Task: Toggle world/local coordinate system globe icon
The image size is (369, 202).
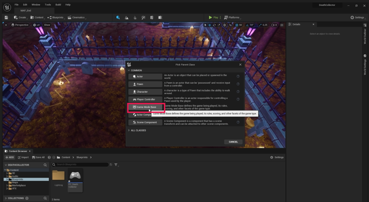Action: pyautogui.click(x=224, y=25)
